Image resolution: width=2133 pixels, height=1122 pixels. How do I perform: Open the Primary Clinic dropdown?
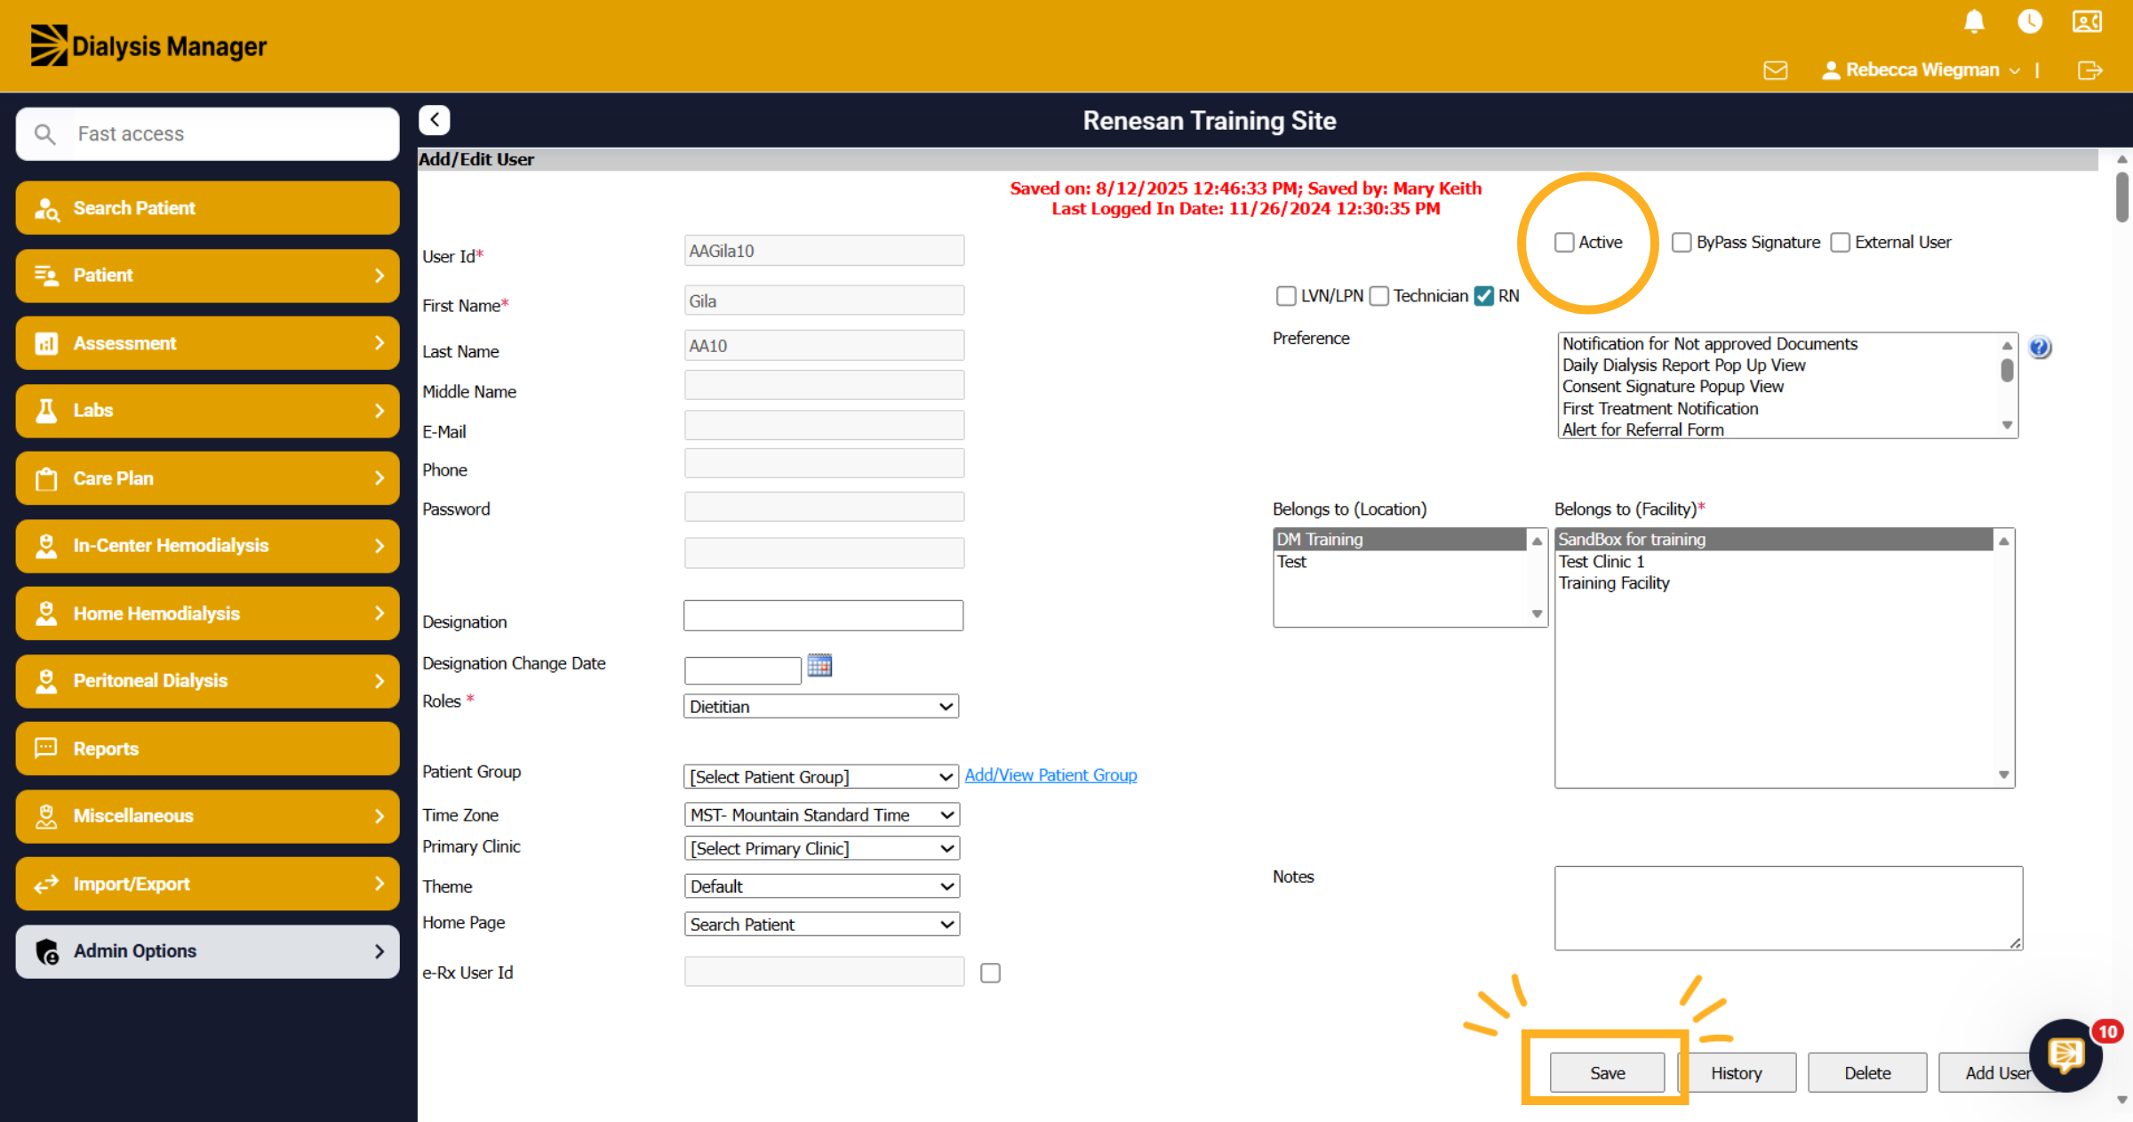(x=821, y=848)
